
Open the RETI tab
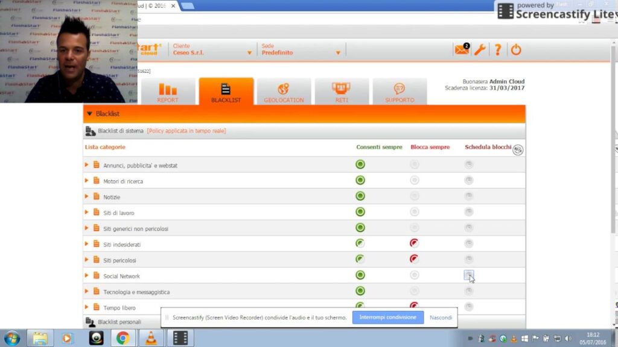(x=342, y=92)
